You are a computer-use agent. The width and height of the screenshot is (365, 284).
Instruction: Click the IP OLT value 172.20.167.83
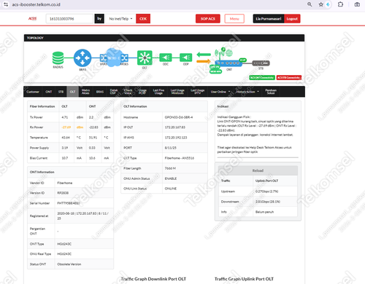pyautogui.click(x=175, y=127)
